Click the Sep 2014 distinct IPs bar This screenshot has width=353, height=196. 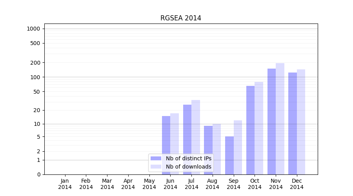pos(229,156)
